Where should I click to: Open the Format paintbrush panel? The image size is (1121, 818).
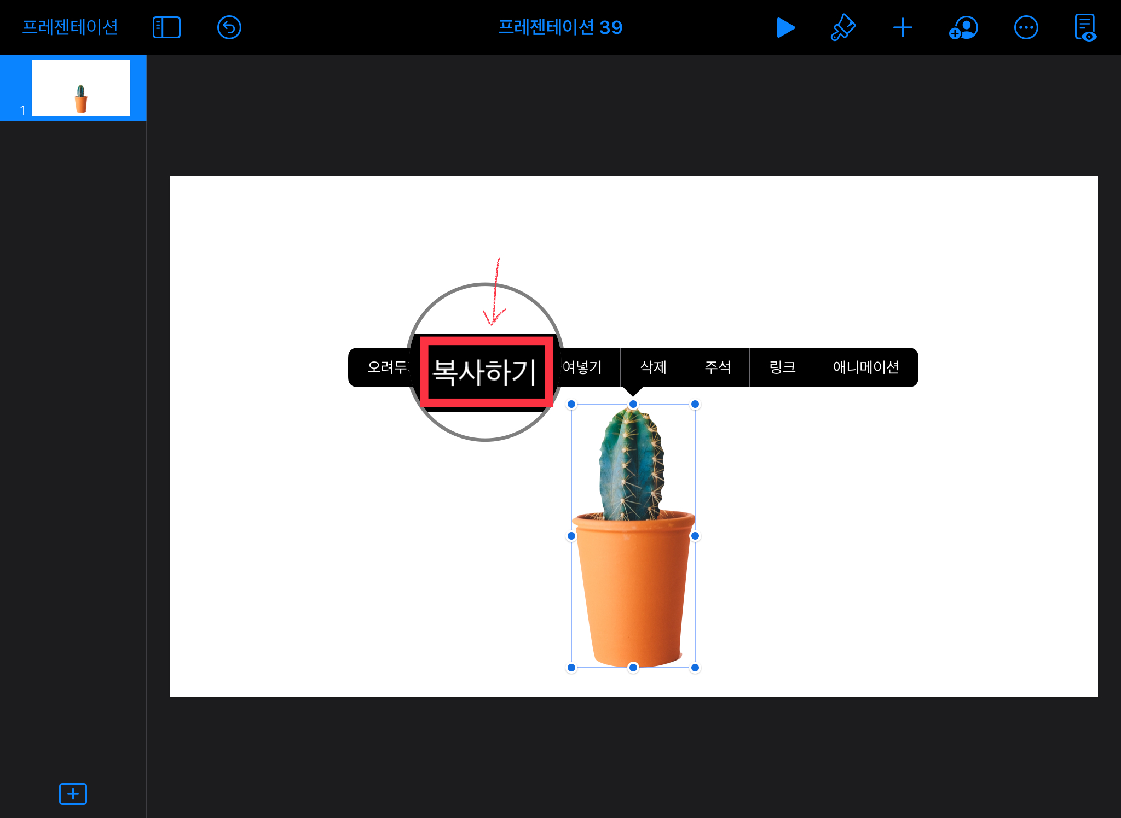(843, 27)
